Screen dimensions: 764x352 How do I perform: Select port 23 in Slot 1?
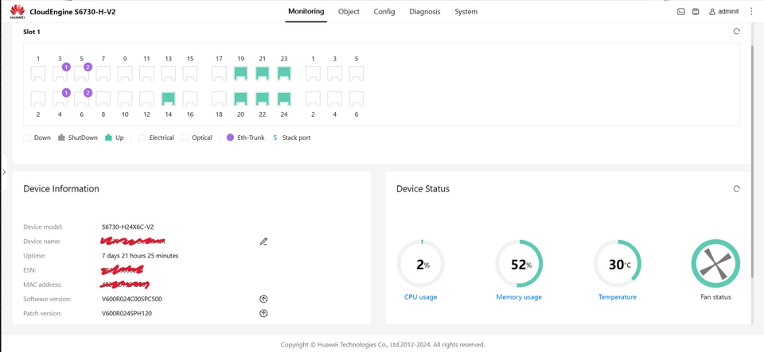pos(284,73)
